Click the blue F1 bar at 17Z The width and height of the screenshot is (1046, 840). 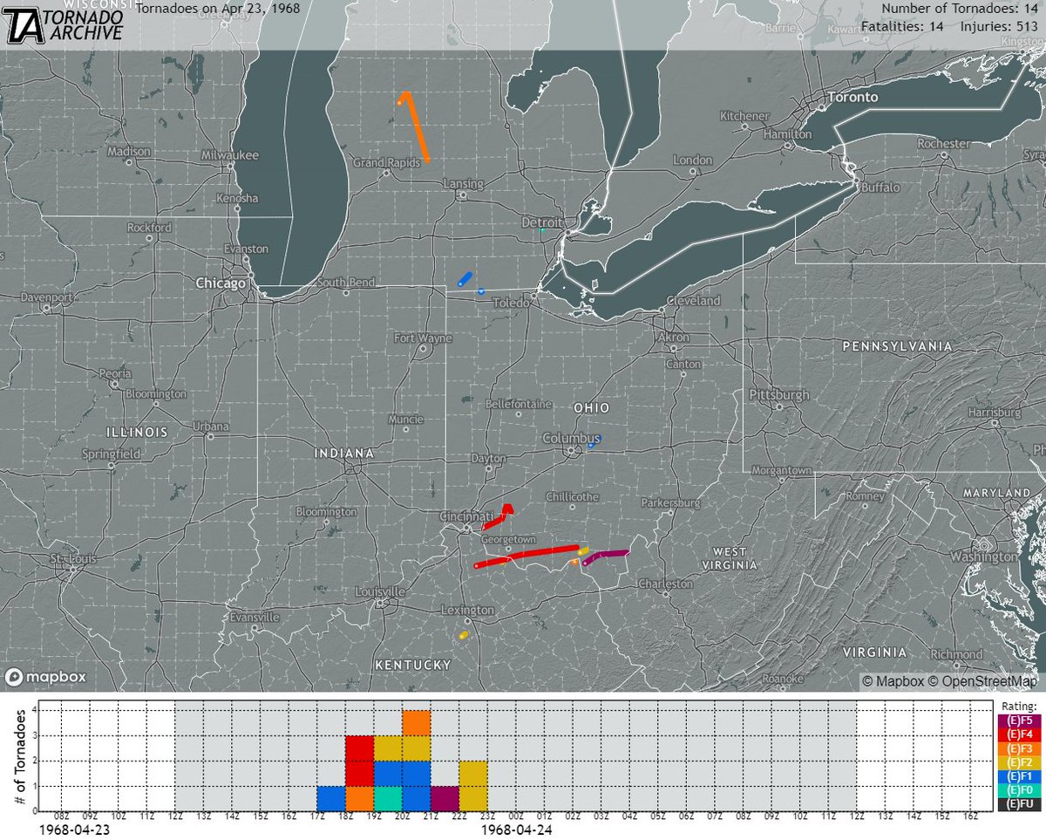331,798
